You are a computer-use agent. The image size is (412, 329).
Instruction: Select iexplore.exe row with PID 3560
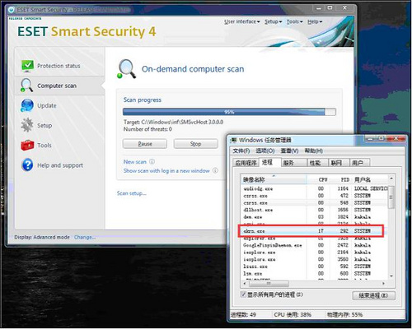[314, 259]
